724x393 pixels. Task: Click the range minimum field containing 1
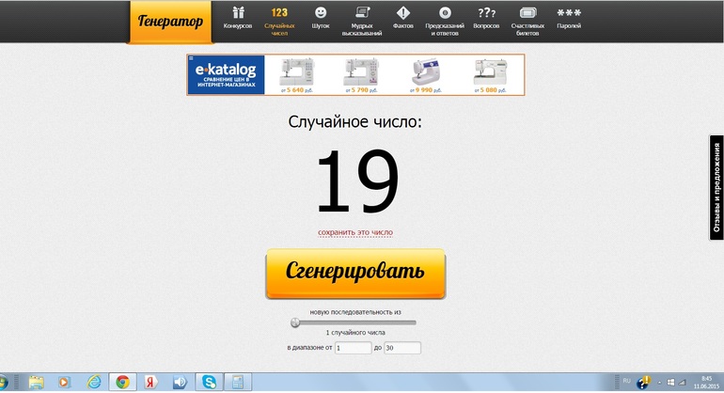[354, 348]
